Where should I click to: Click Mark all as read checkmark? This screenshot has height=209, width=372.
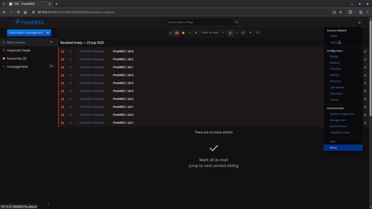point(214,148)
